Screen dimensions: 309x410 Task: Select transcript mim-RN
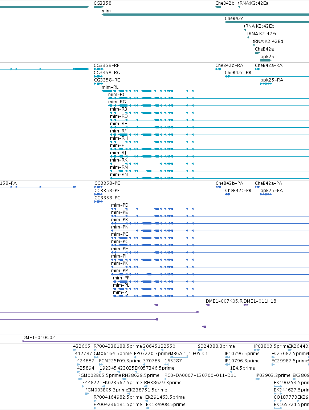(x=119, y=174)
